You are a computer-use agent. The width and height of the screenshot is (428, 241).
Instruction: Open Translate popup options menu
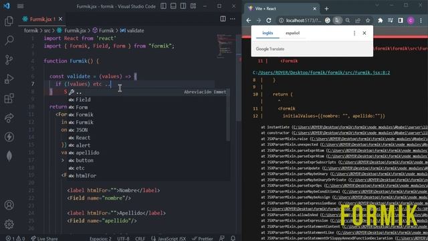pos(354,33)
